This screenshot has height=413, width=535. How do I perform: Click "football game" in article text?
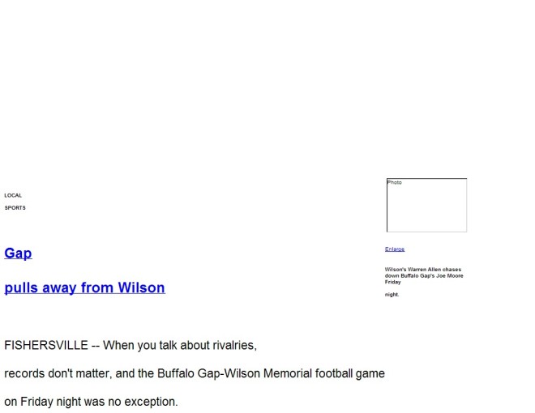[350, 373]
